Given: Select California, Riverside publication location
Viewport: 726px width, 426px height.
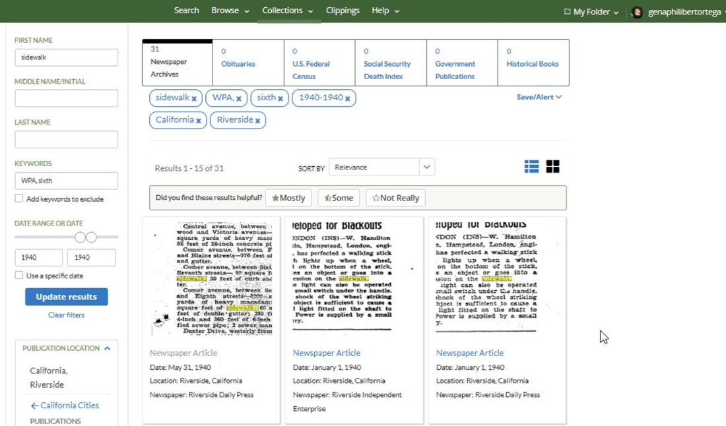Looking at the screenshot, I should pyautogui.click(x=49, y=377).
